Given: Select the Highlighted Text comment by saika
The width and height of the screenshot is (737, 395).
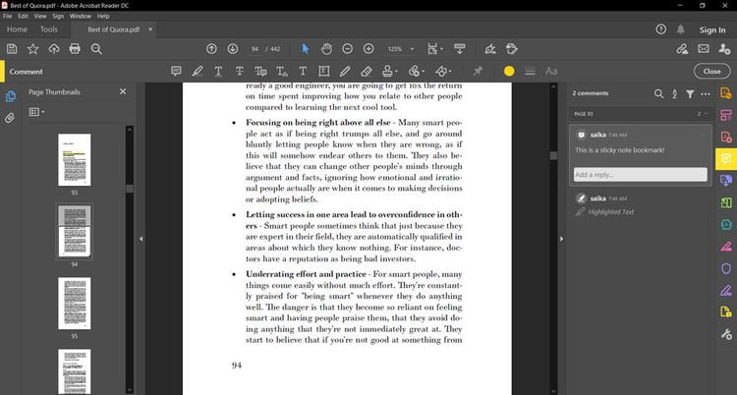Looking at the screenshot, I should tap(640, 205).
